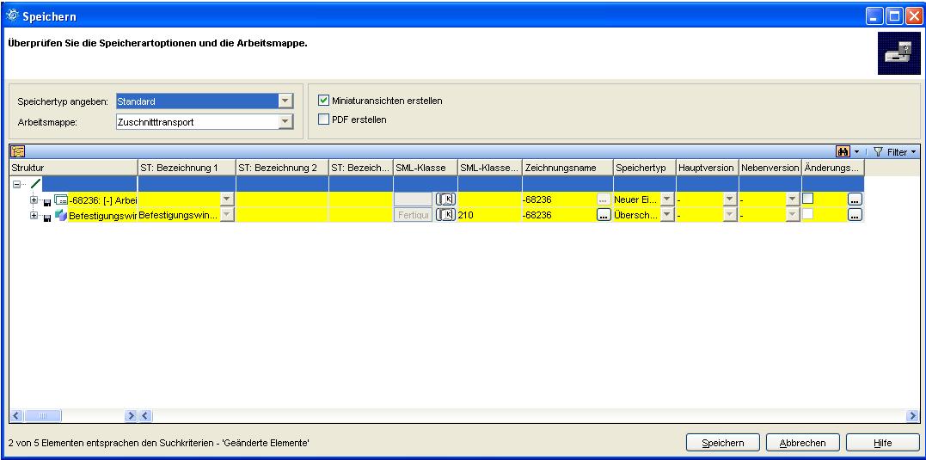The height and width of the screenshot is (460, 926).
Task: Open the Speichertyp angeben dropdown
Action: click(x=285, y=101)
